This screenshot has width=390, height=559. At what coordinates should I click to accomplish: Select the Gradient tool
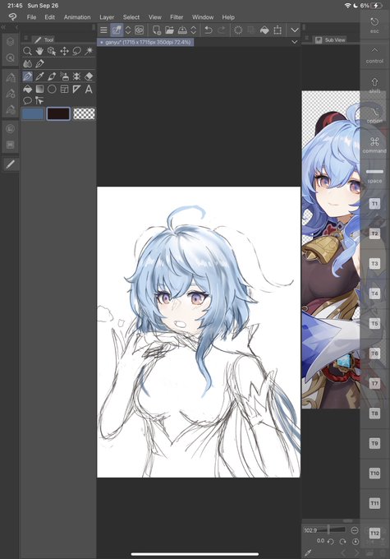click(x=39, y=89)
